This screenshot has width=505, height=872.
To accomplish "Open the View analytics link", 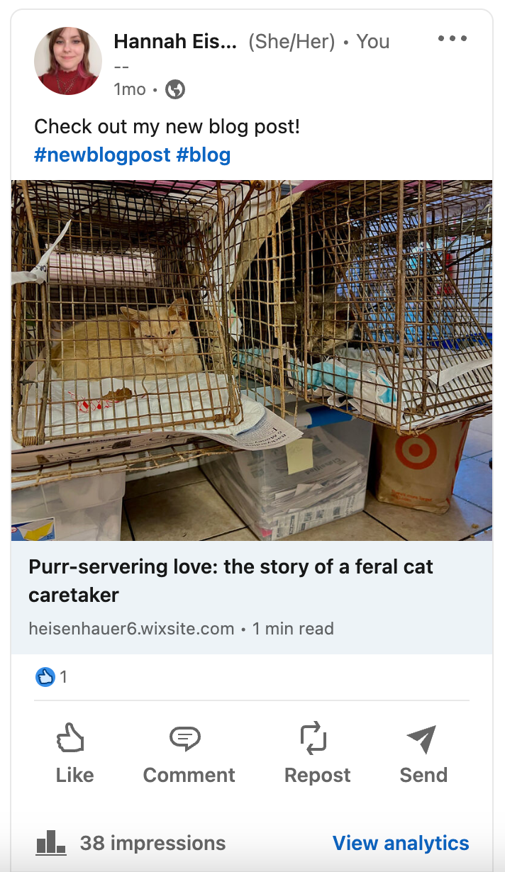I will click(x=401, y=843).
